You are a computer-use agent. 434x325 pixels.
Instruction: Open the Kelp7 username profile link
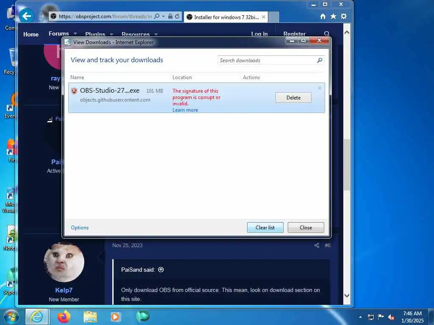tap(64, 290)
